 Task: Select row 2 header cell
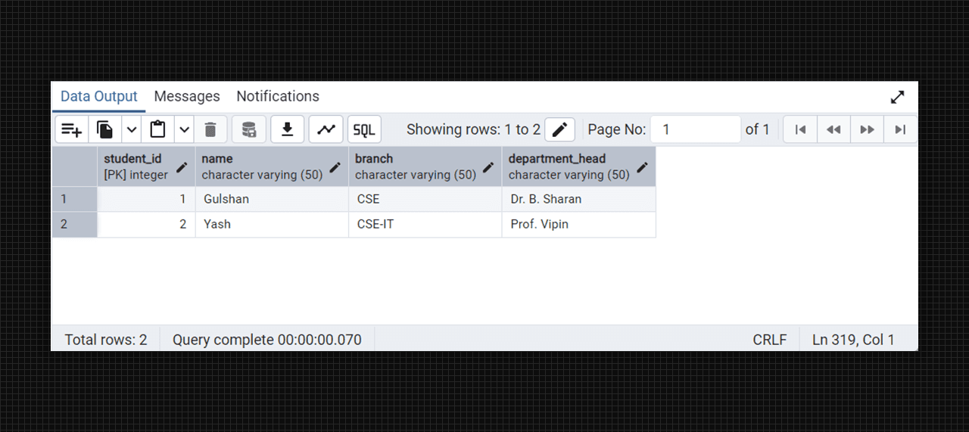(x=74, y=224)
